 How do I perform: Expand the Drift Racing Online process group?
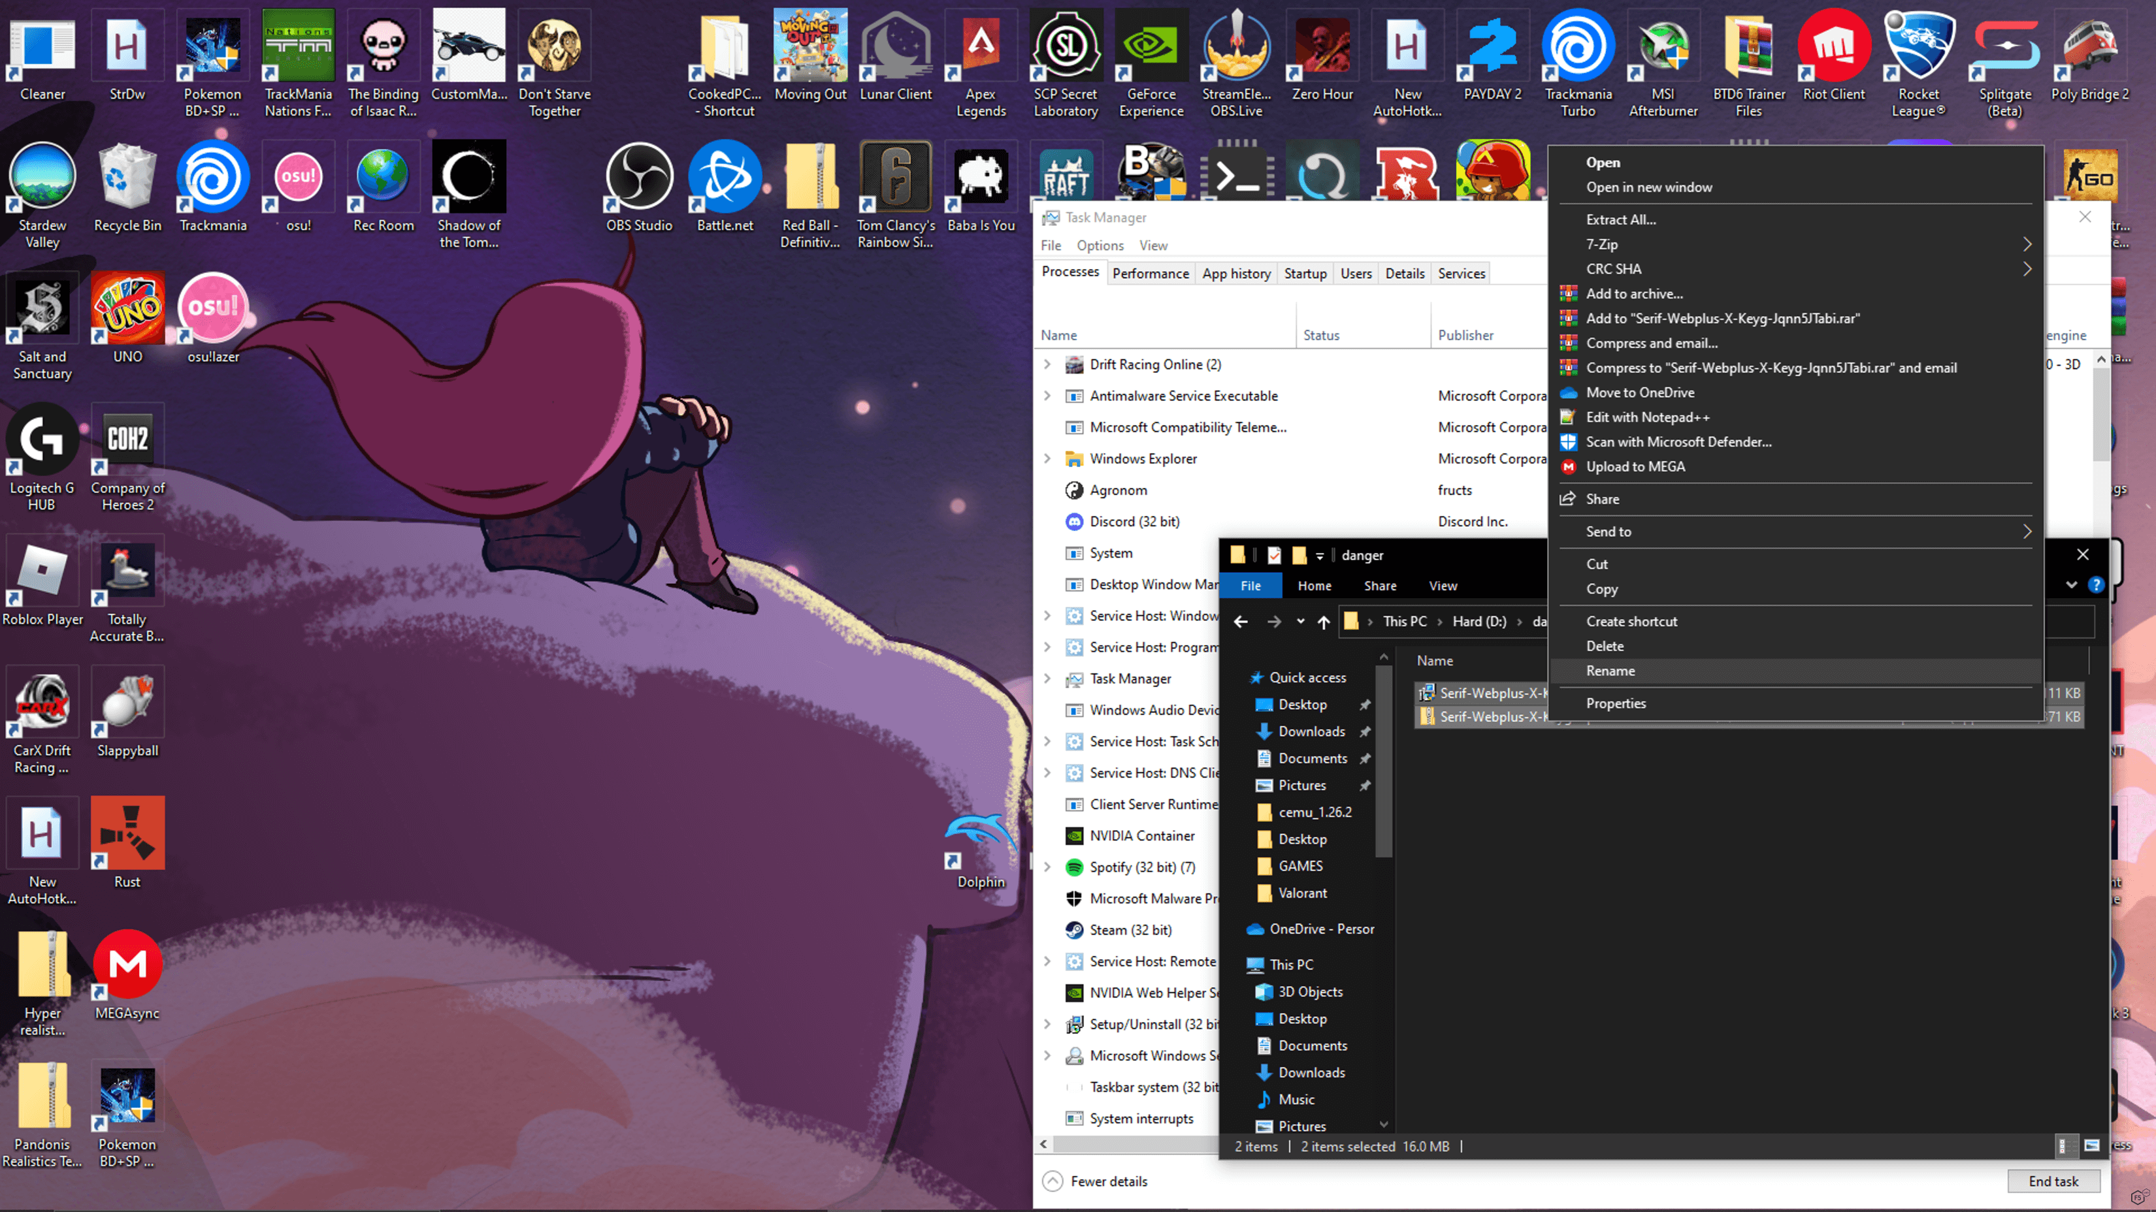[1047, 364]
